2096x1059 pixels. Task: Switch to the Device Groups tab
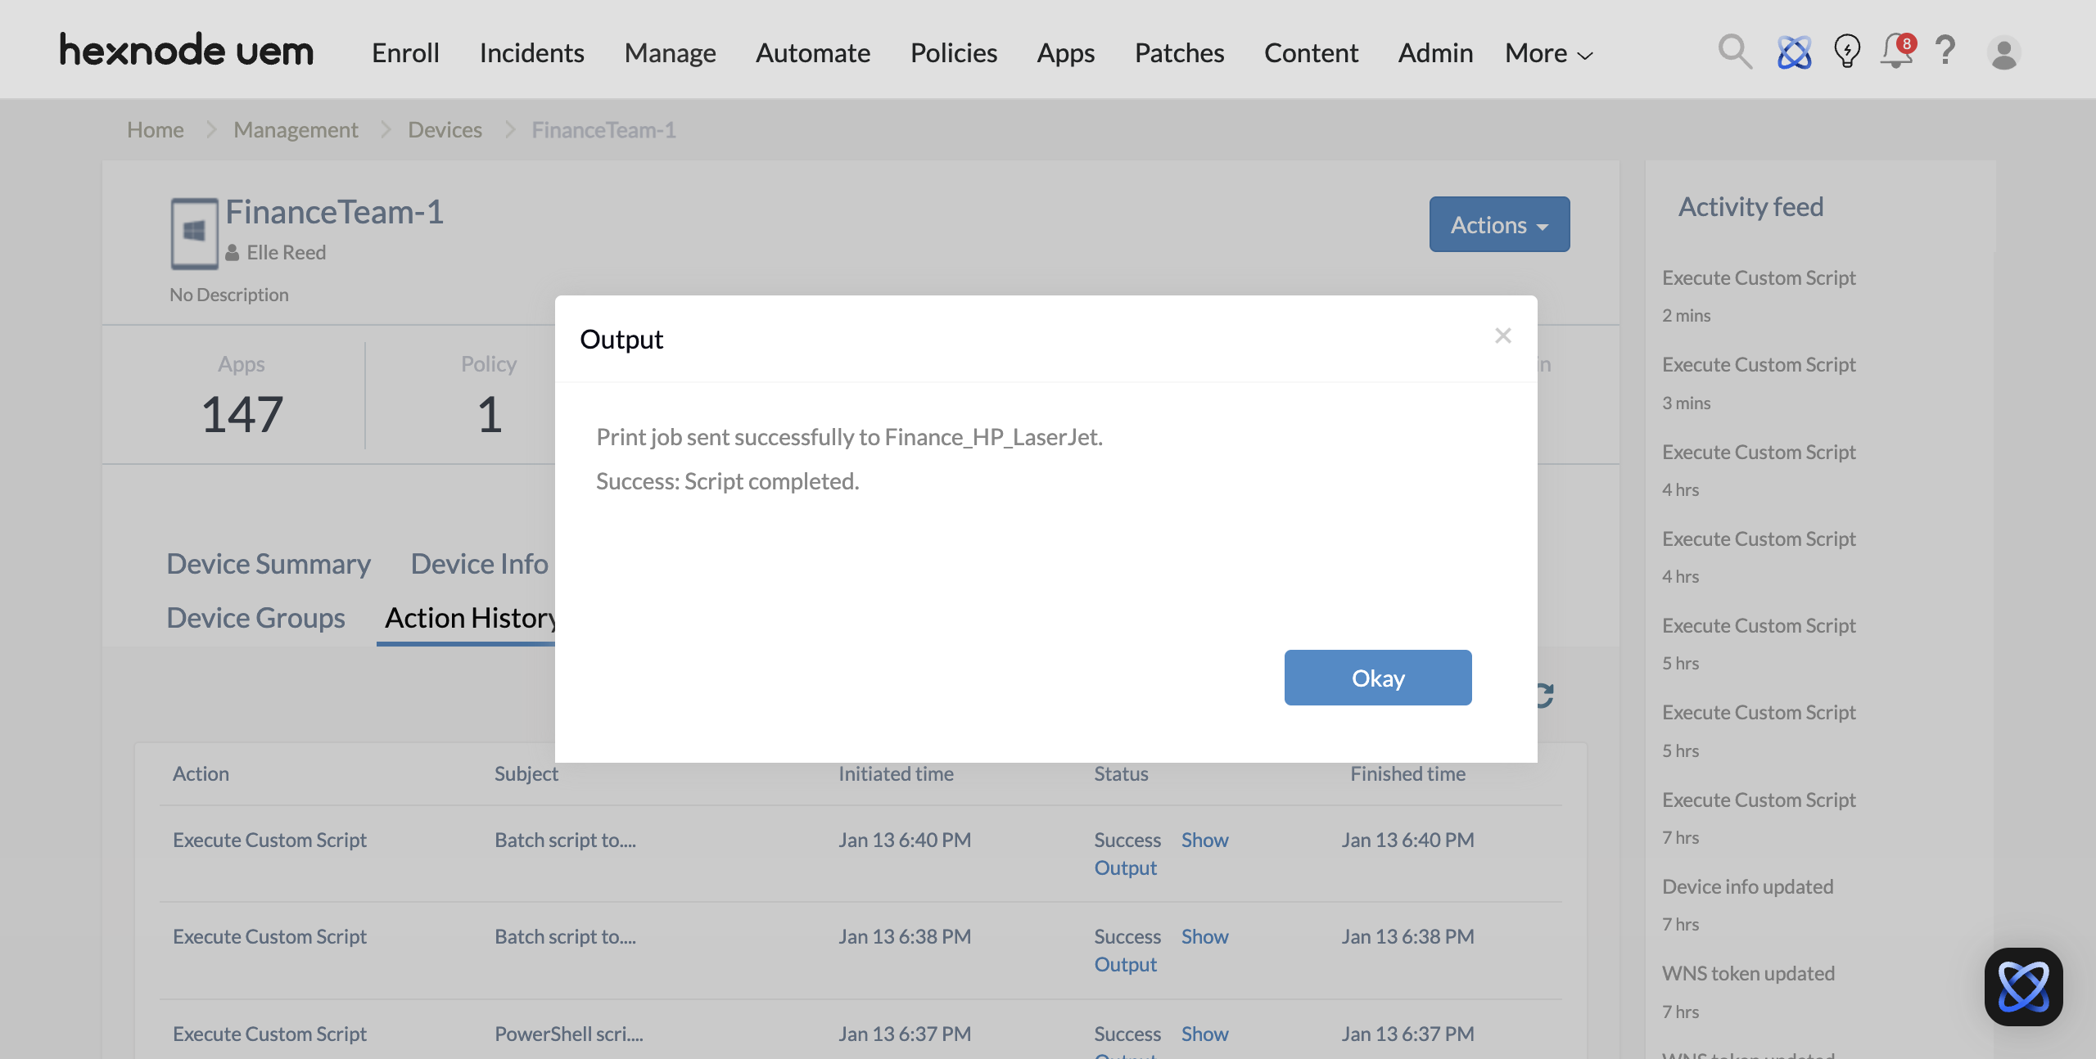pyautogui.click(x=255, y=617)
